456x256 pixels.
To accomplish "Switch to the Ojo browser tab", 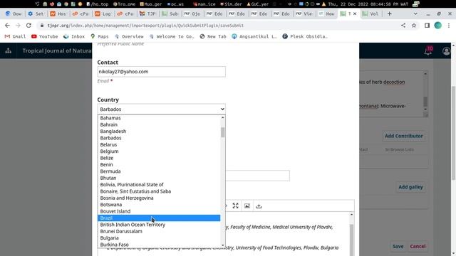I will click(192, 14).
